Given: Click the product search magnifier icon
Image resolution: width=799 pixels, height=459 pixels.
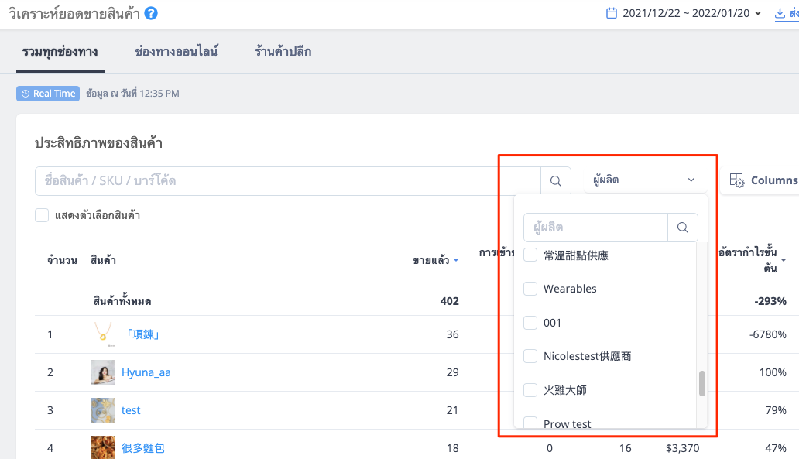Looking at the screenshot, I should pos(555,181).
